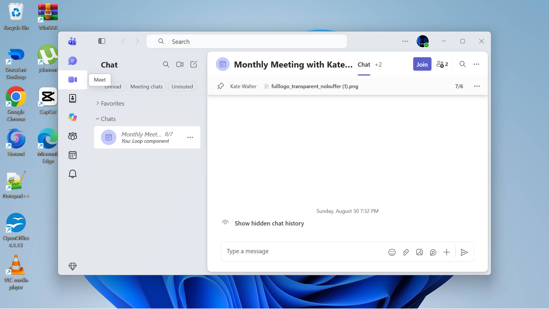Open the emoji picker
The width and height of the screenshot is (549, 309).
click(392, 252)
